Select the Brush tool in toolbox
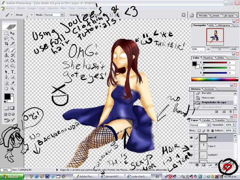The image size is (240, 180). click(12, 50)
